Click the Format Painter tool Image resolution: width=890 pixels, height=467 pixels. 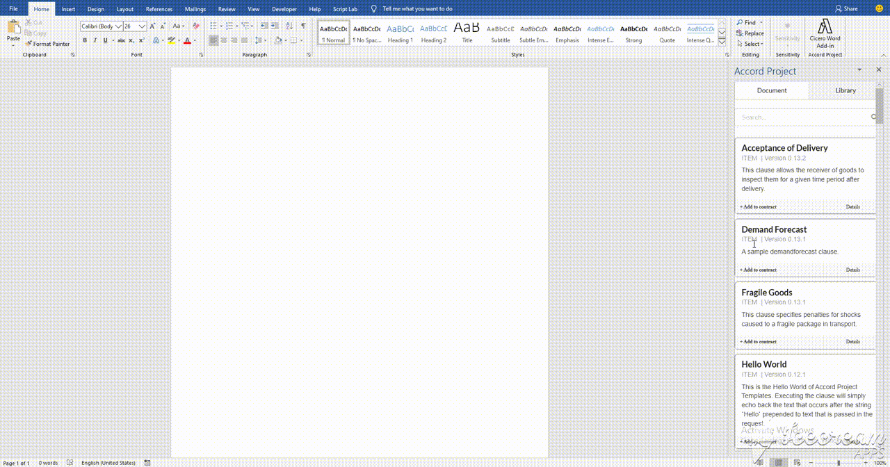click(47, 44)
